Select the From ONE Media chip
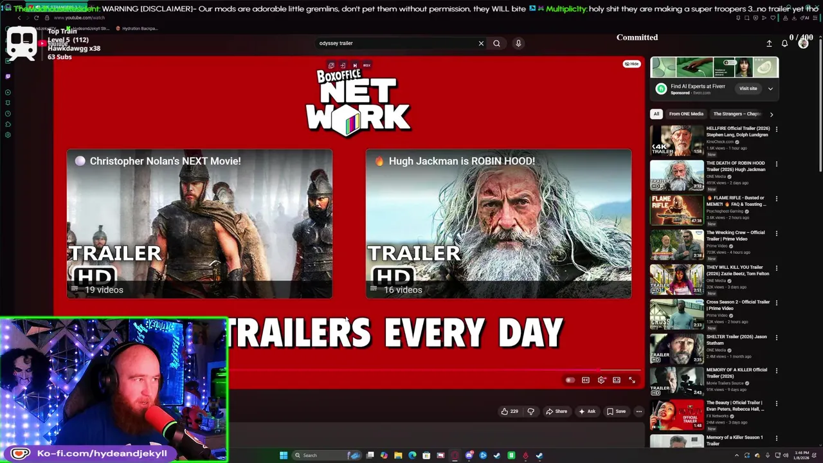The image size is (823, 463). click(686, 114)
